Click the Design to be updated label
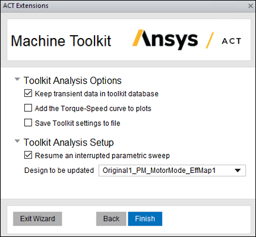Viewport: 256px width, 237px height. tap(59, 170)
